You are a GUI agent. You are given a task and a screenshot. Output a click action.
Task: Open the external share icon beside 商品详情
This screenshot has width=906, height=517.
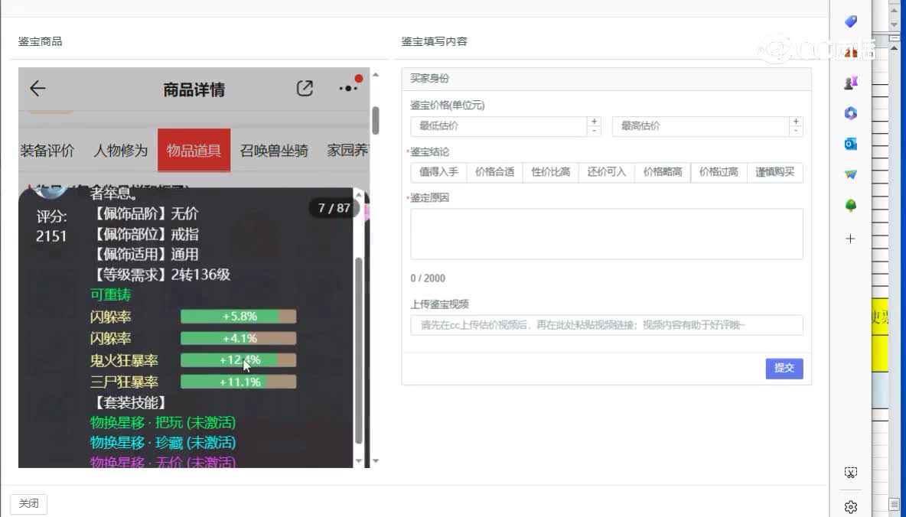(304, 88)
